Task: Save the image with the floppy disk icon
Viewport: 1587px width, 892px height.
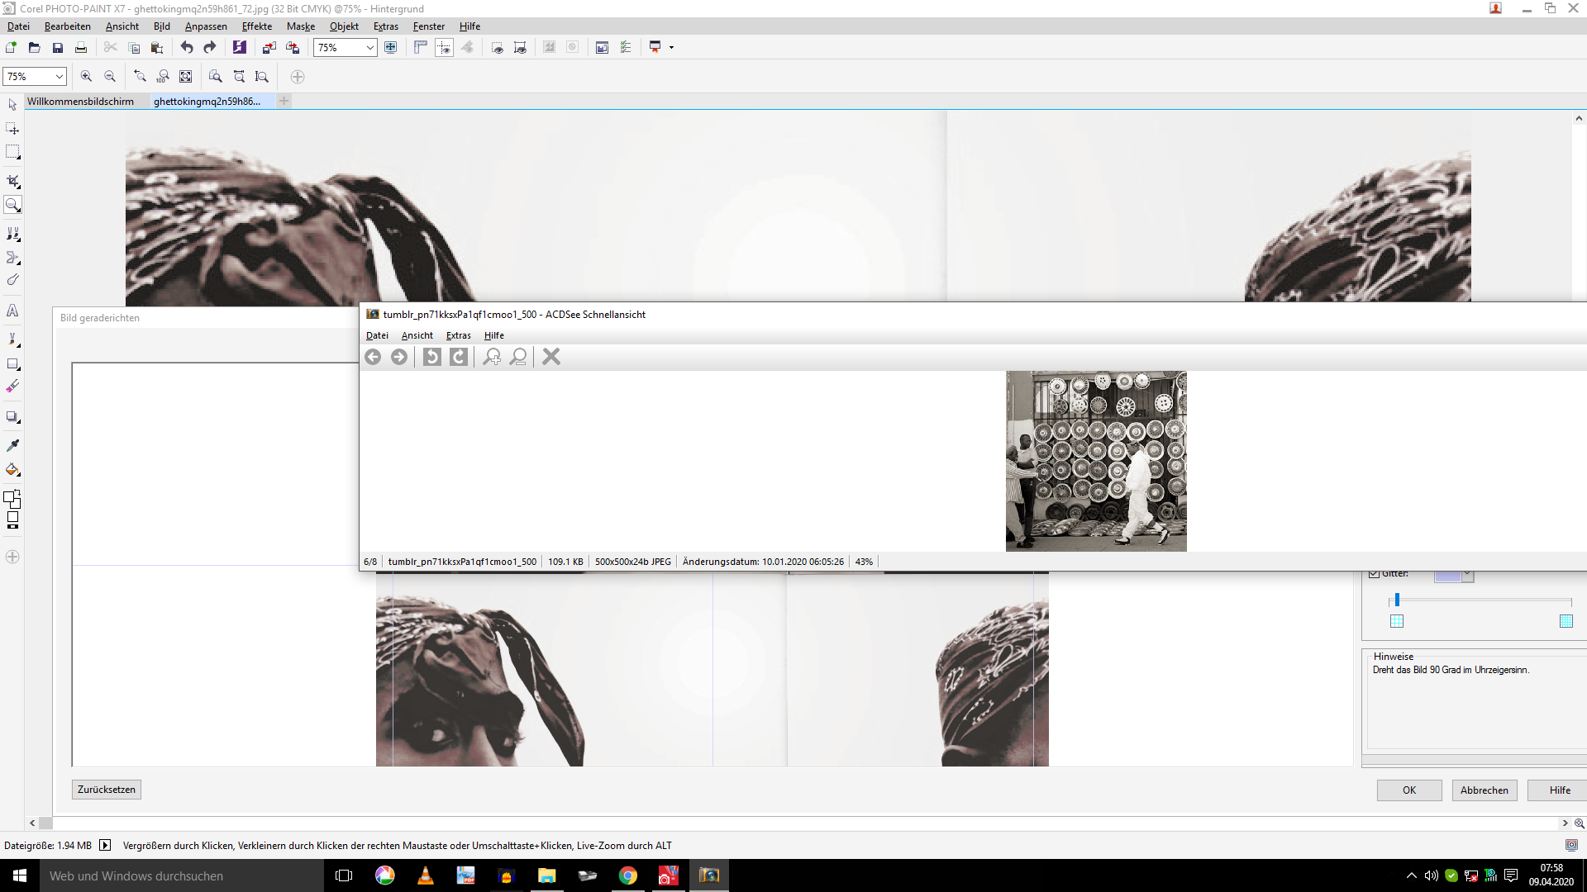Action: point(58,48)
